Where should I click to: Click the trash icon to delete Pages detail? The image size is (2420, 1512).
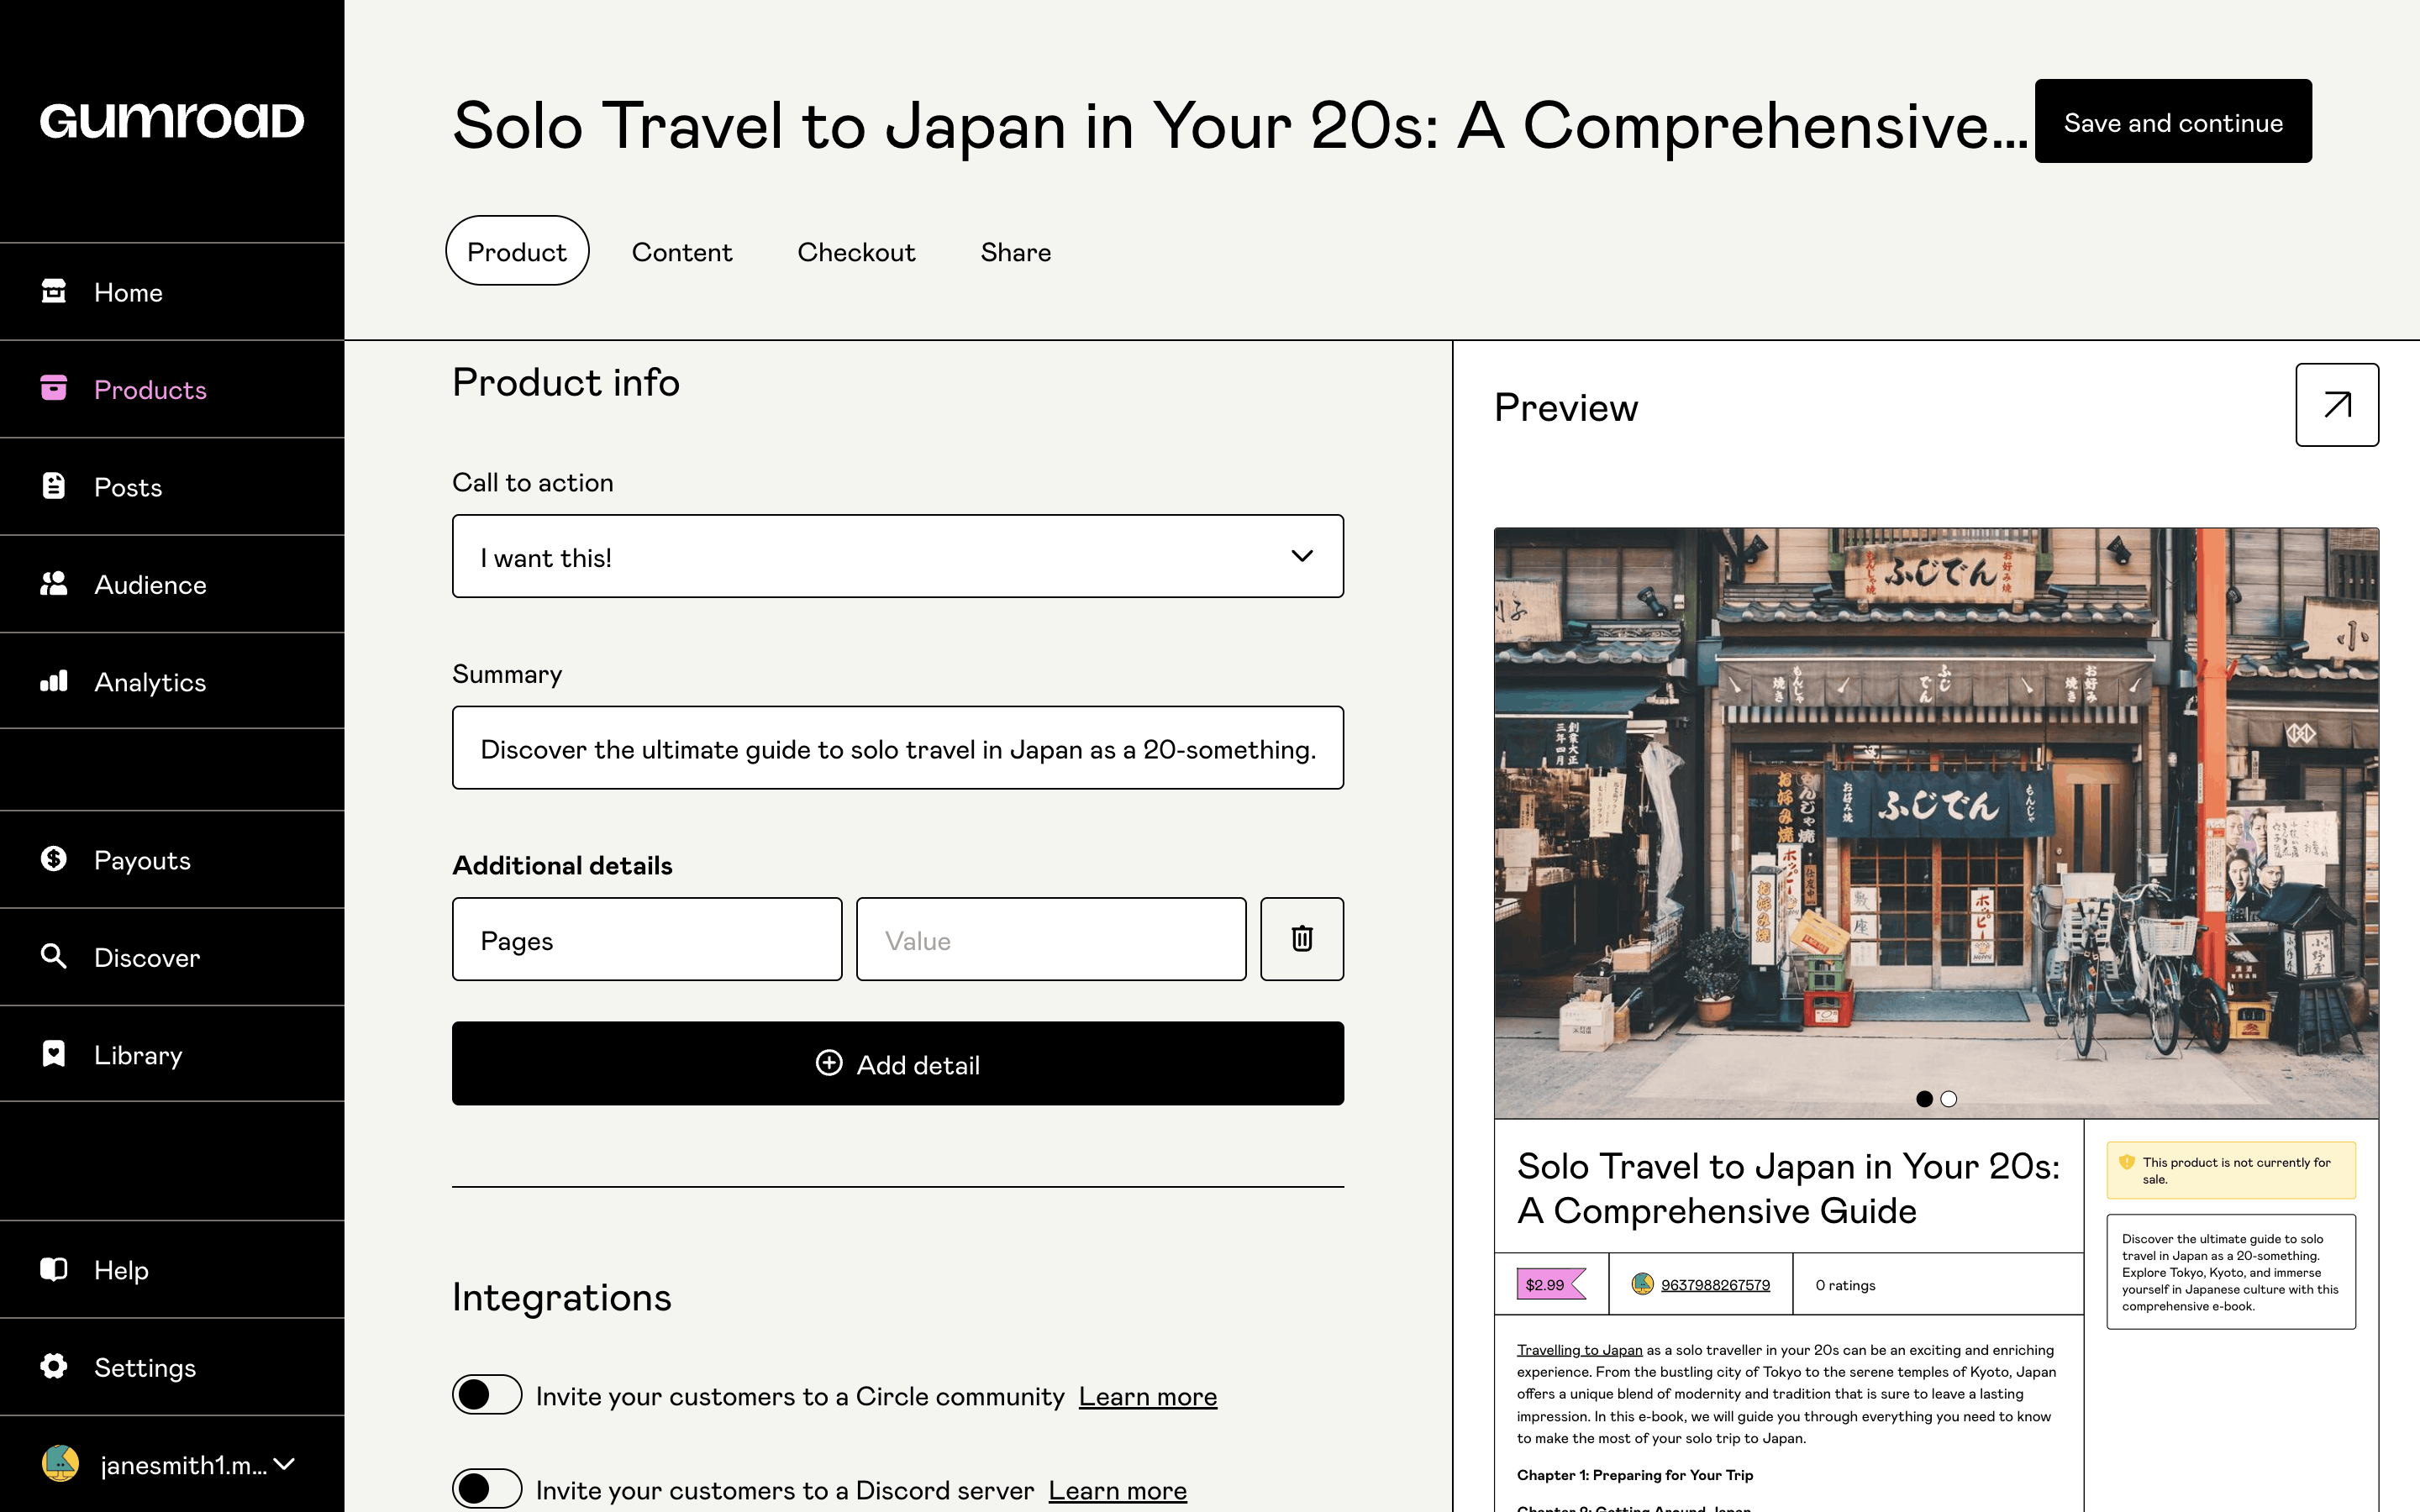tap(1301, 939)
